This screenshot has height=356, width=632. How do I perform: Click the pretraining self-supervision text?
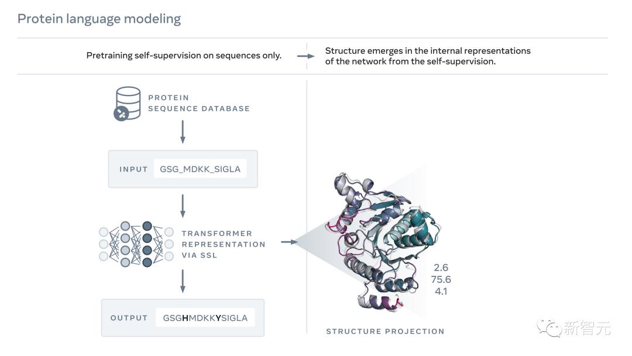(184, 56)
